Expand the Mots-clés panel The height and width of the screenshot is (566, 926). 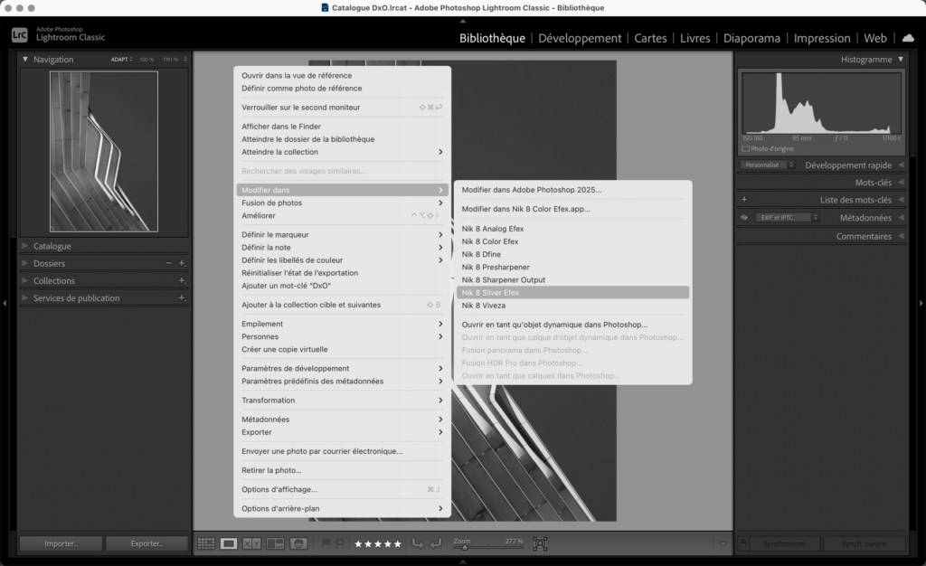point(902,183)
